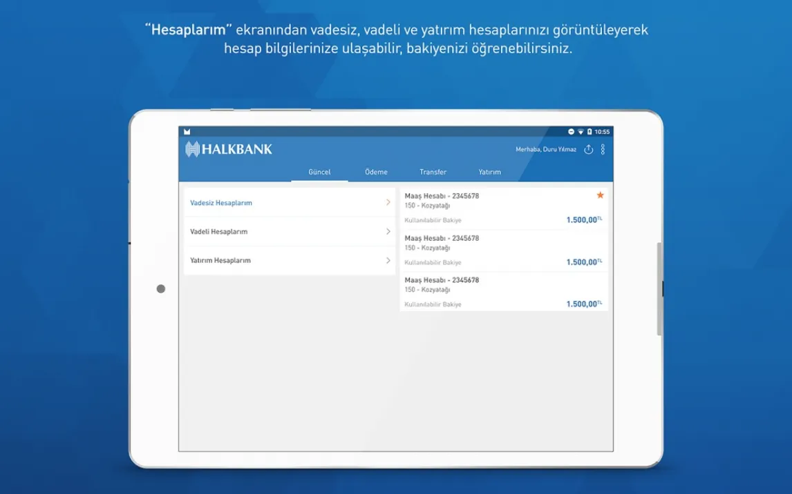792x494 pixels.
Task: Expand Vadeli Hesaplarım chevron arrow
Action: (x=388, y=232)
